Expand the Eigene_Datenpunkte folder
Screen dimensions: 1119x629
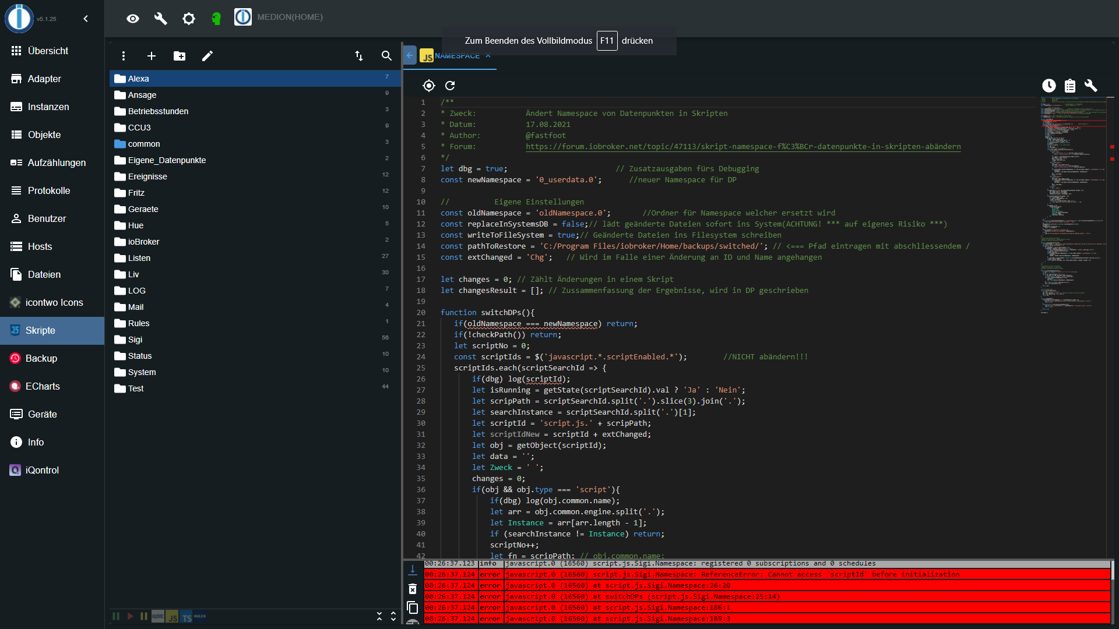255,160
